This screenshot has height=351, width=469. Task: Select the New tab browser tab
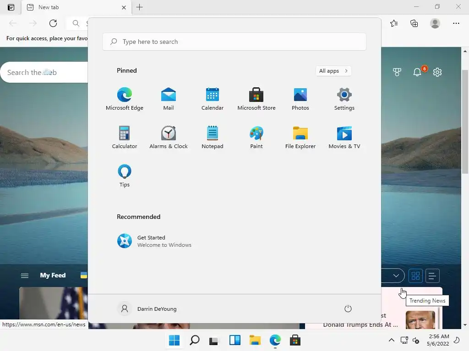[76, 7]
